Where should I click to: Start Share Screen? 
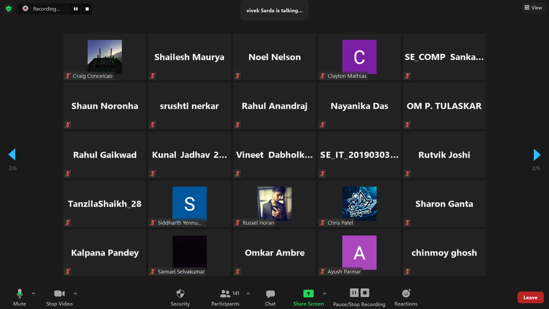point(309,298)
